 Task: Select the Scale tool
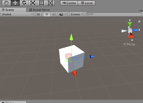click(x=33, y=3)
